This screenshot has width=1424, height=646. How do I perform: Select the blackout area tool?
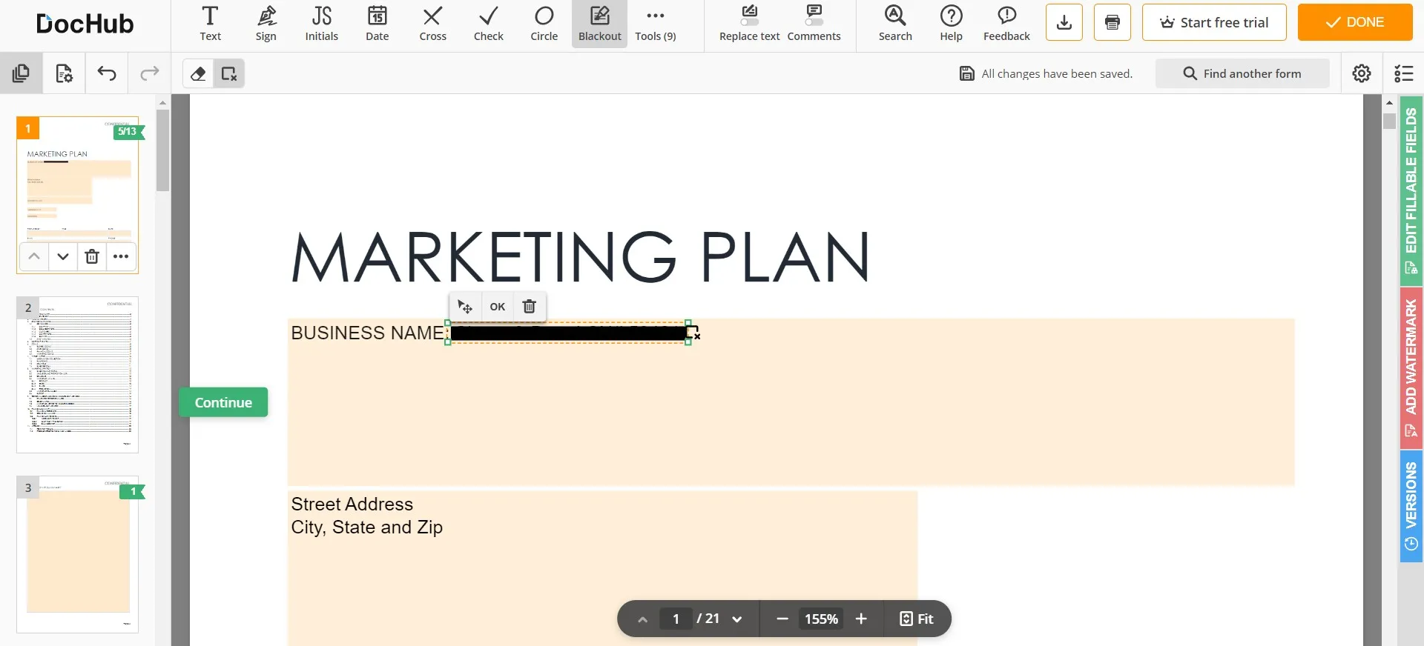point(229,73)
